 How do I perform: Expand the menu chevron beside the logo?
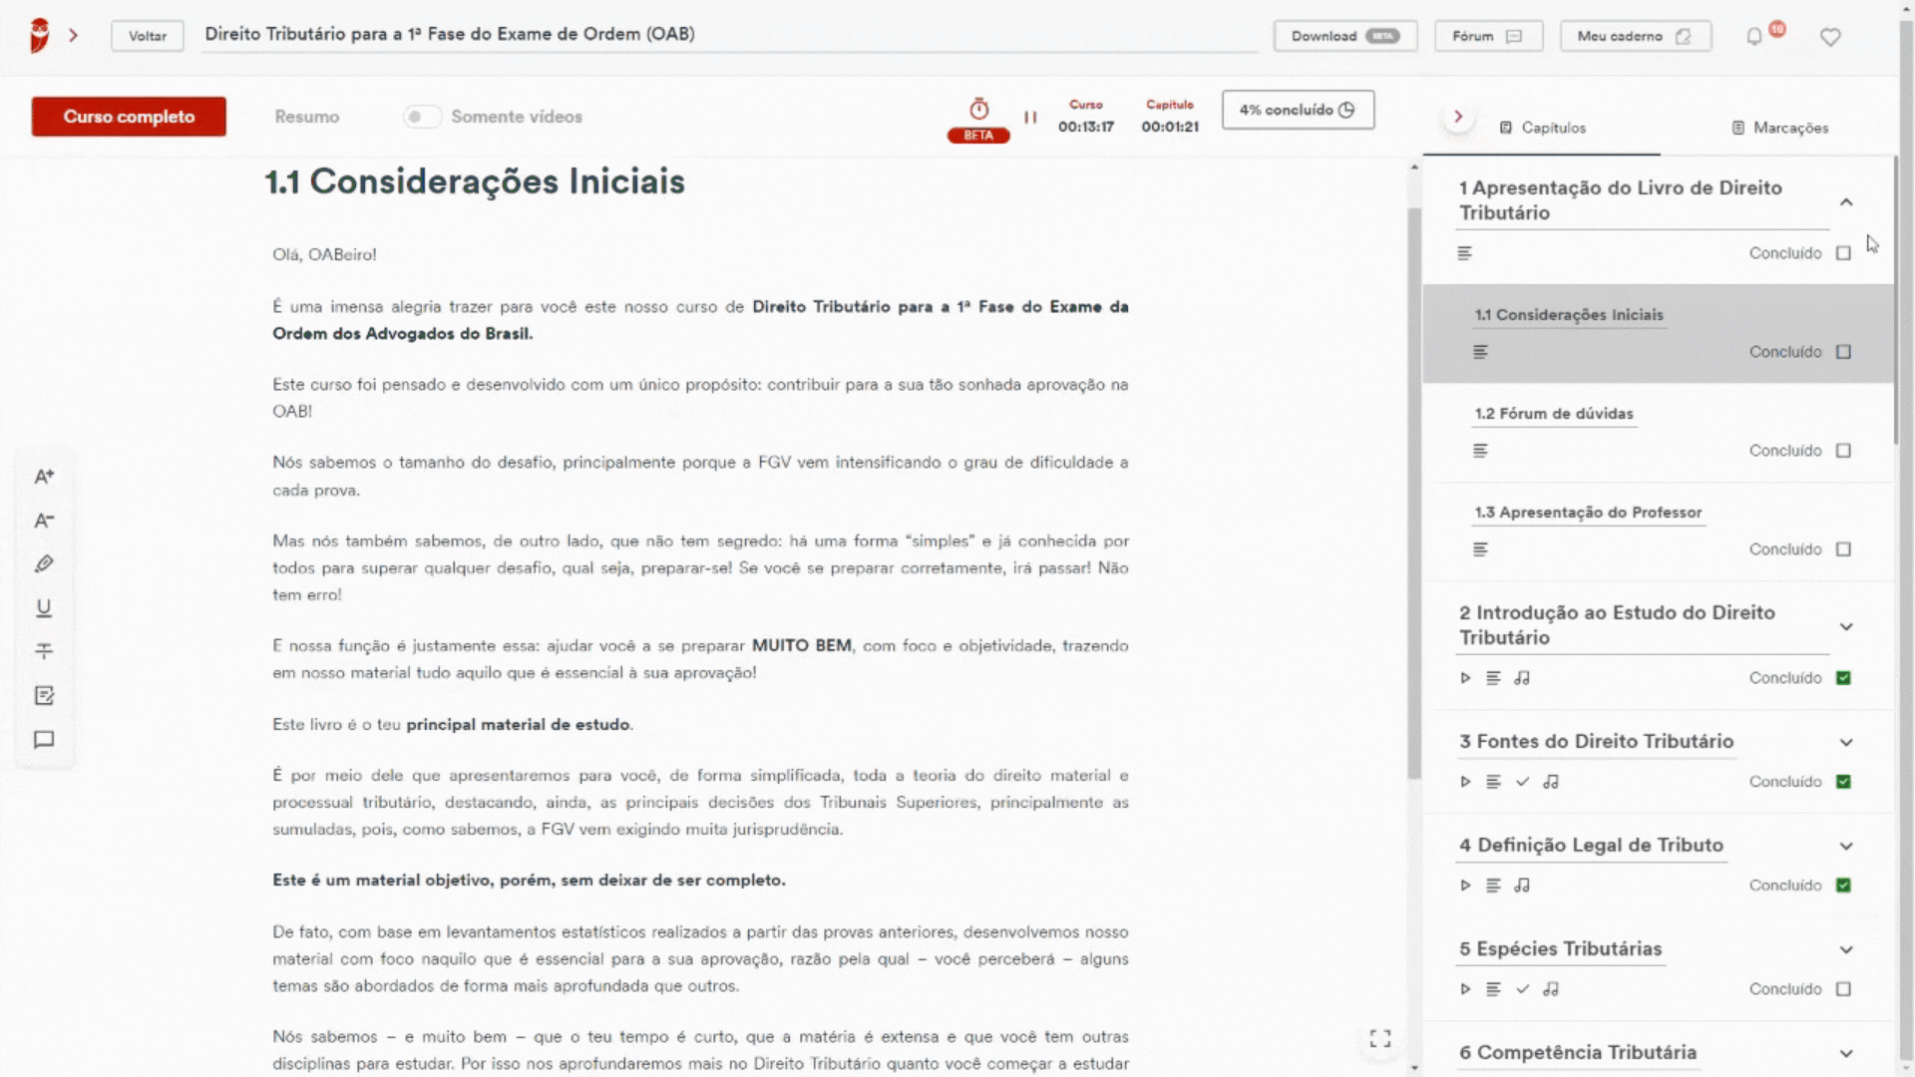click(x=73, y=35)
